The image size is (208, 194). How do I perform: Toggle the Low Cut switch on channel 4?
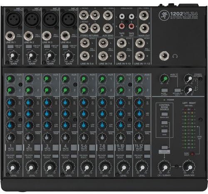(65, 46)
